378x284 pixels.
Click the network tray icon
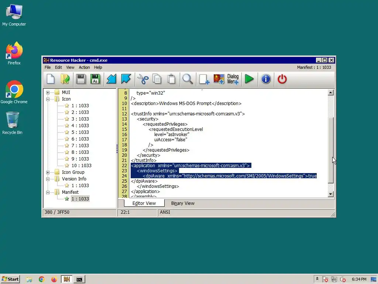[334, 280]
